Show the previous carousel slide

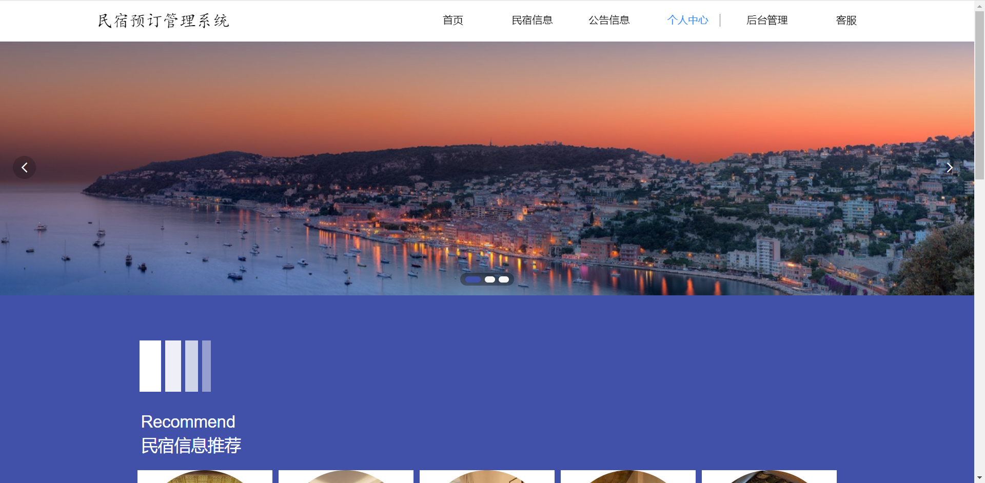[24, 167]
